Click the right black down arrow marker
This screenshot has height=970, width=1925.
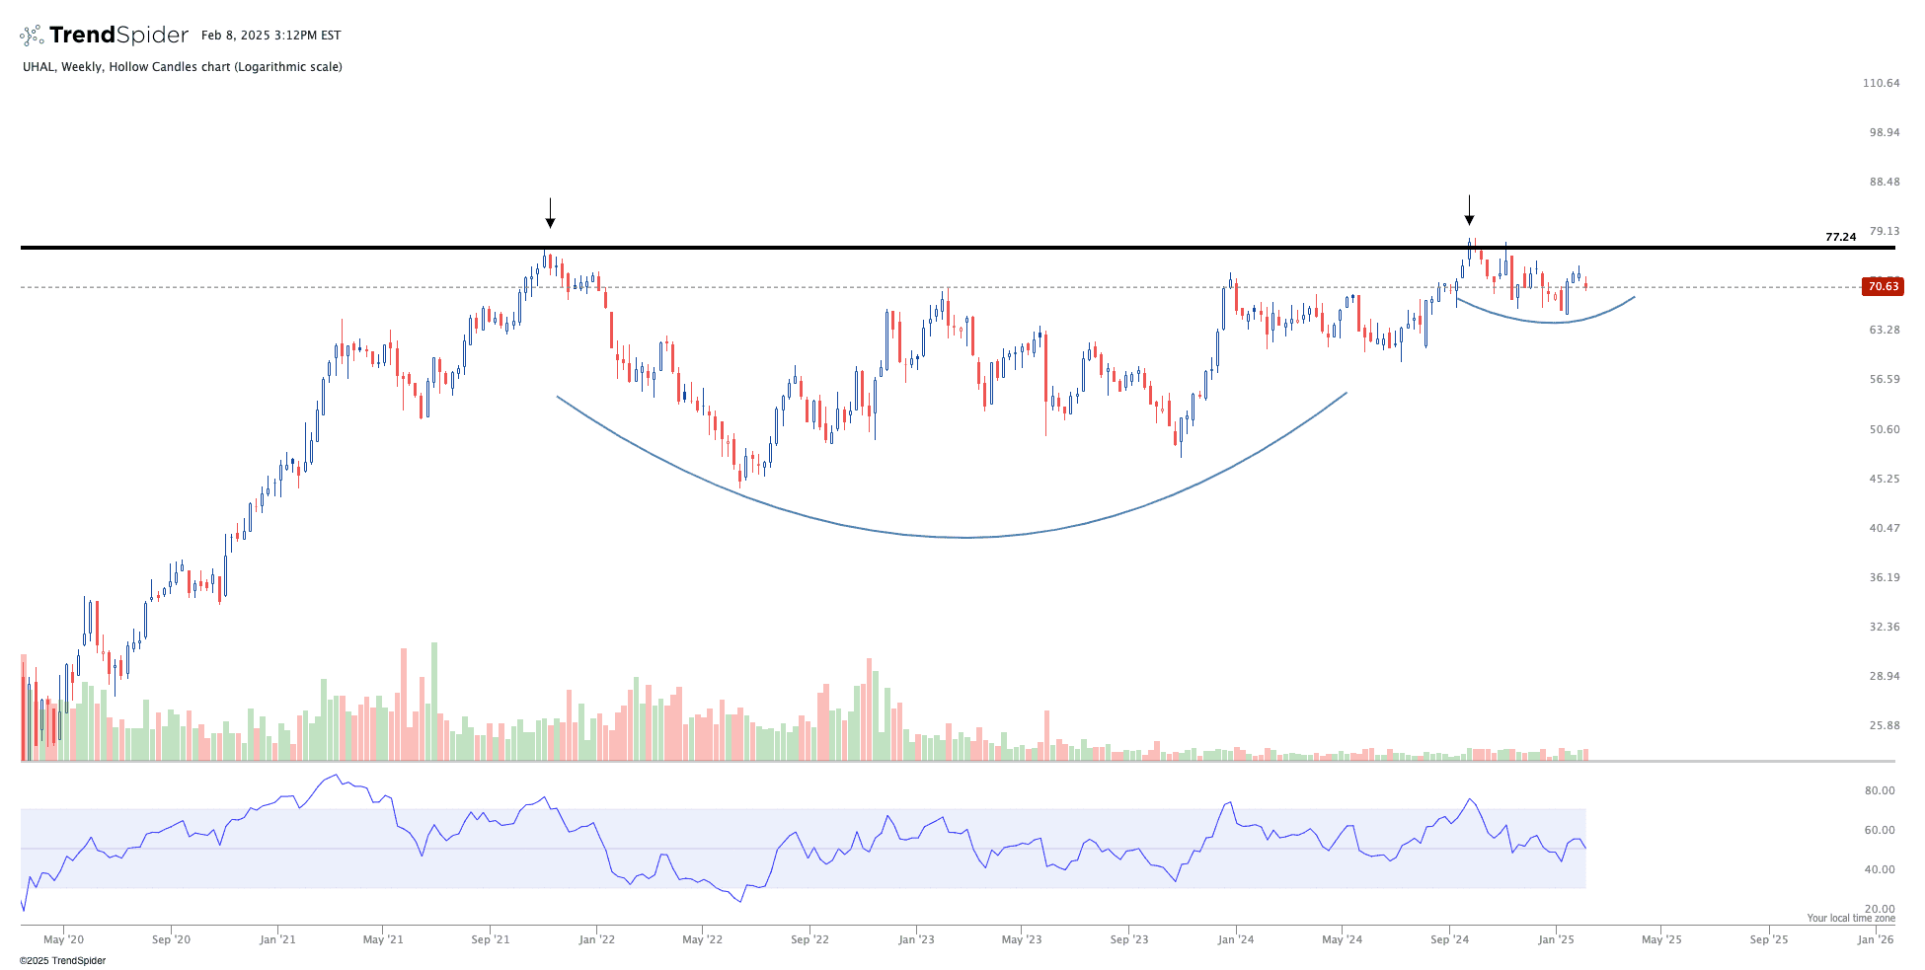[1469, 211]
